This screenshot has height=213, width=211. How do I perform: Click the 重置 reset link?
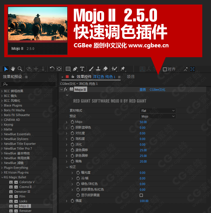click(143, 90)
